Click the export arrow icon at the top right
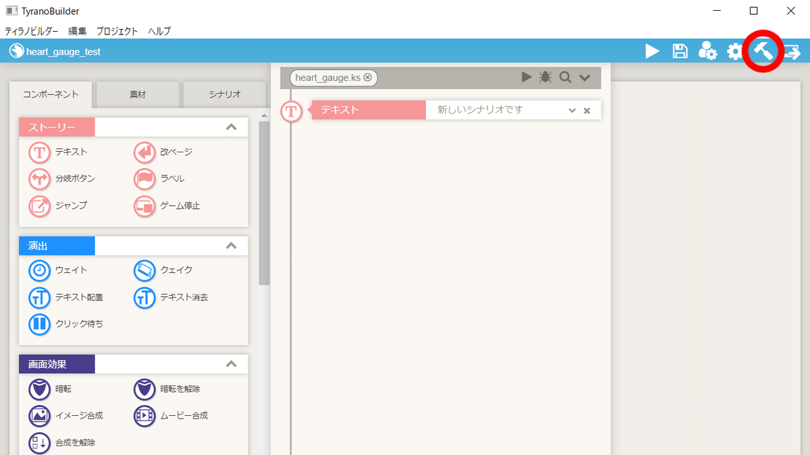 point(791,51)
